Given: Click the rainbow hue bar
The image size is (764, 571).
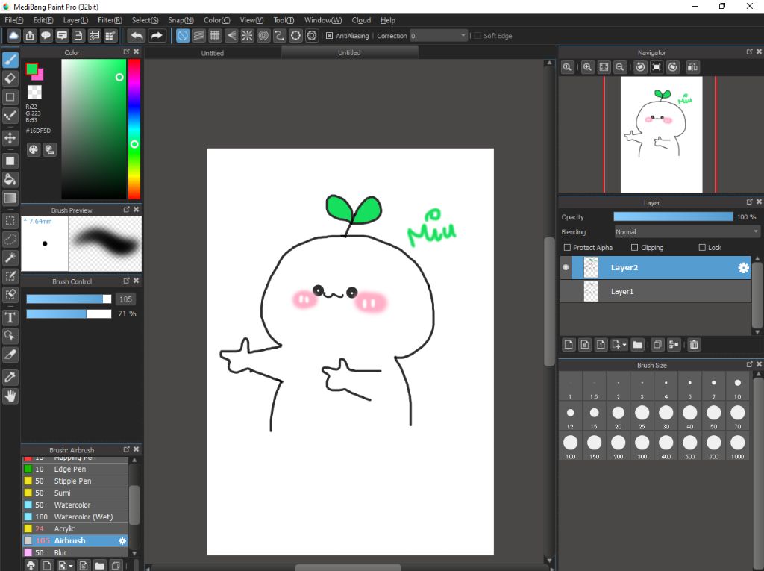Looking at the screenshot, I should 134,129.
